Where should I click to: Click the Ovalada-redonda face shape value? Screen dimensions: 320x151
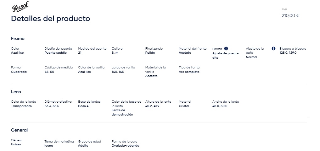pyautogui.click(x=125, y=146)
